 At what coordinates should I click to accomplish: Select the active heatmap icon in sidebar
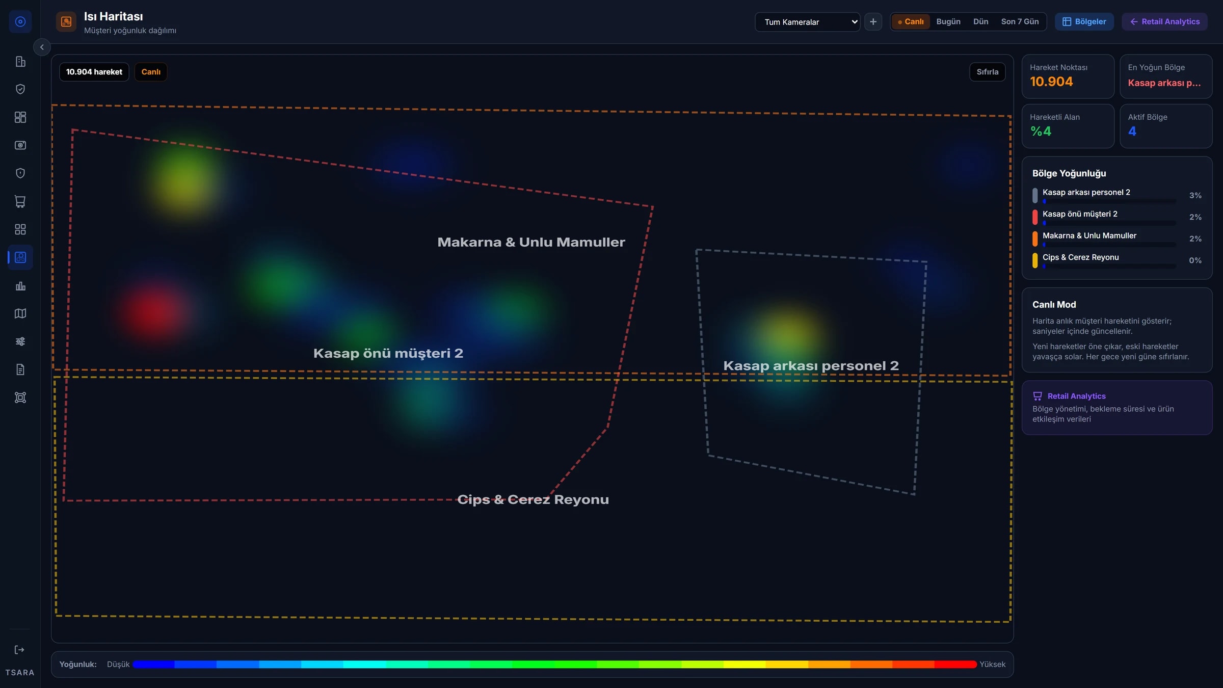(x=20, y=257)
